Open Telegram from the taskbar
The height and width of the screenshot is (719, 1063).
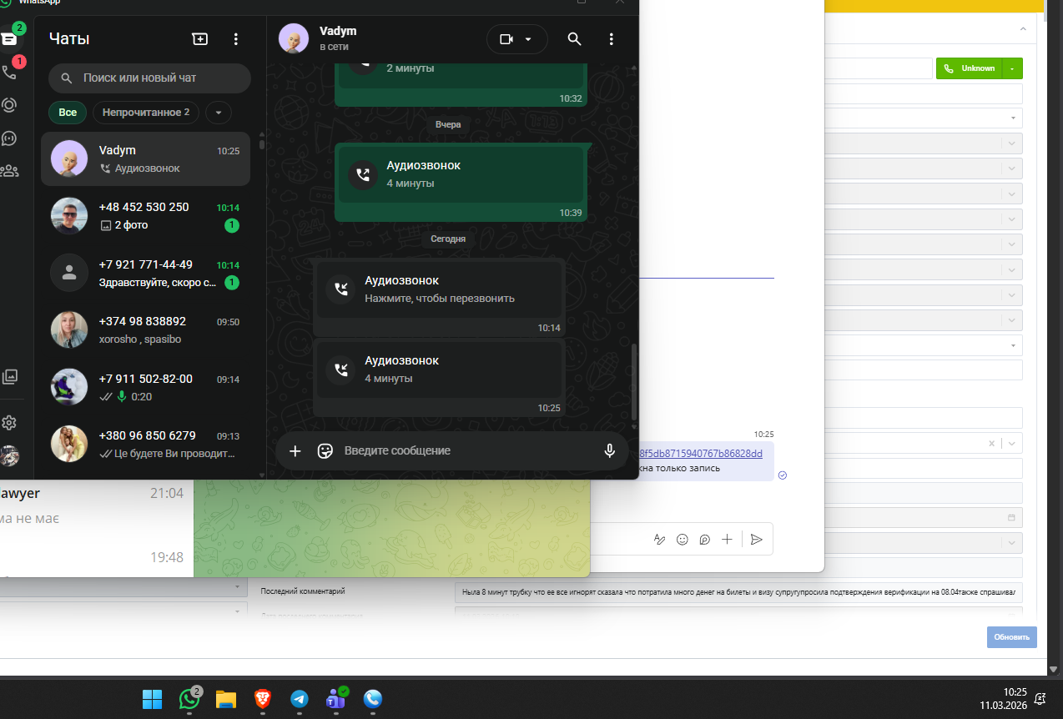pyautogui.click(x=300, y=698)
